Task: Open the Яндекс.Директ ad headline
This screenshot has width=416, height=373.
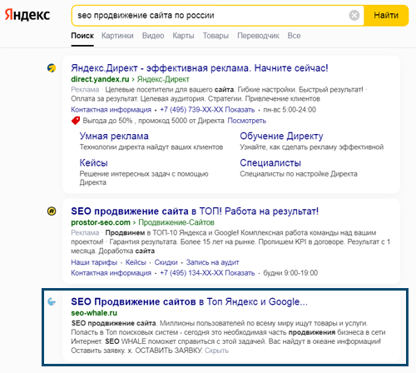Action: (200, 68)
